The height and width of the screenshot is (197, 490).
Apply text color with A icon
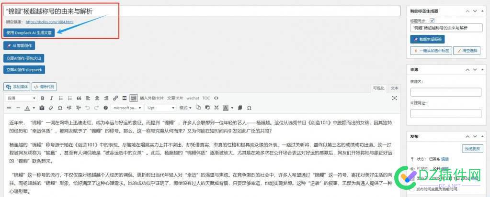tap(27, 108)
